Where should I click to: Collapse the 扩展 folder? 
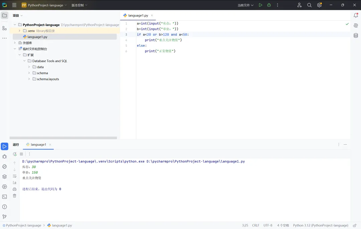click(20, 55)
